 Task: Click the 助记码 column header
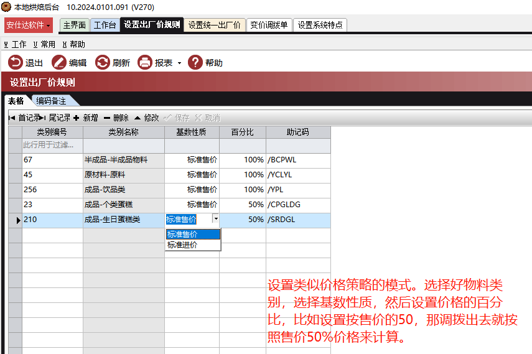tap(298, 132)
